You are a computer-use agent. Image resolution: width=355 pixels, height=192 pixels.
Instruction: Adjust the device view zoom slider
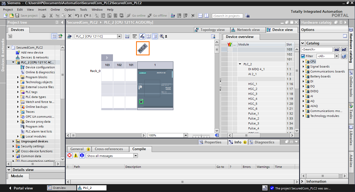(201, 135)
